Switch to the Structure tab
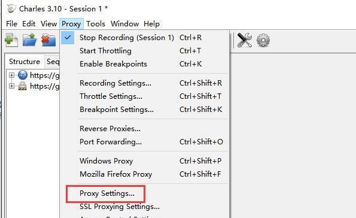This screenshot has width=356, height=218. (25, 61)
